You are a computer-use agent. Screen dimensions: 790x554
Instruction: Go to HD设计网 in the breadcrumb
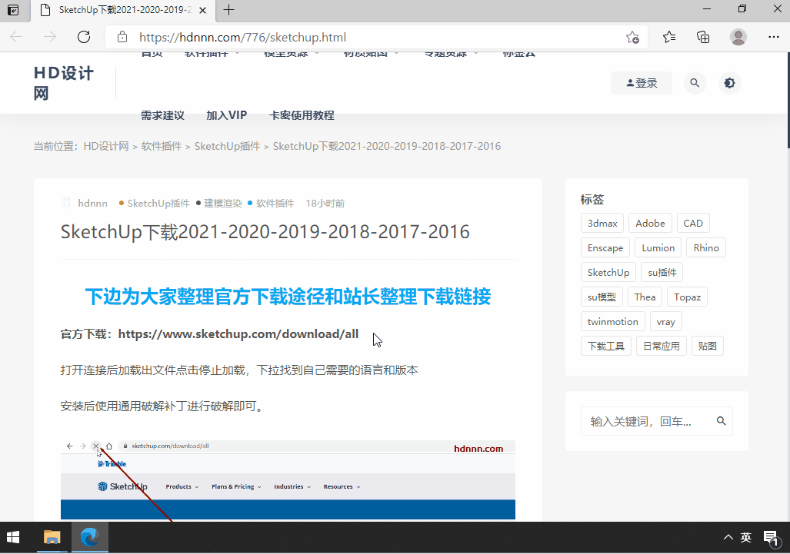106,147
